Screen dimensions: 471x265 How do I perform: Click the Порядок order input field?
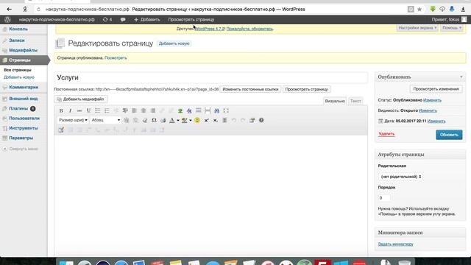click(384, 198)
